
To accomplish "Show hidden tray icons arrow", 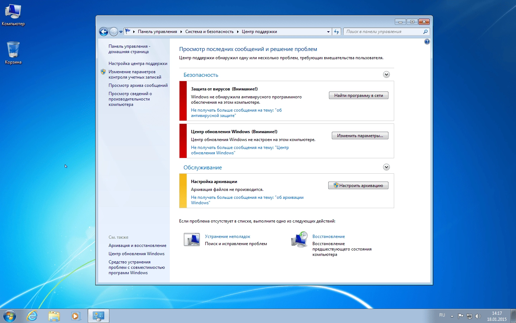I will coord(452,316).
